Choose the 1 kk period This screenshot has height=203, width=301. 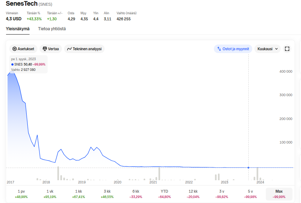click(79, 194)
